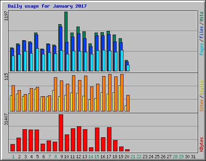Click day 18 label on the x-axis
The width and height of the screenshot is (206, 161).
click(x=115, y=157)
